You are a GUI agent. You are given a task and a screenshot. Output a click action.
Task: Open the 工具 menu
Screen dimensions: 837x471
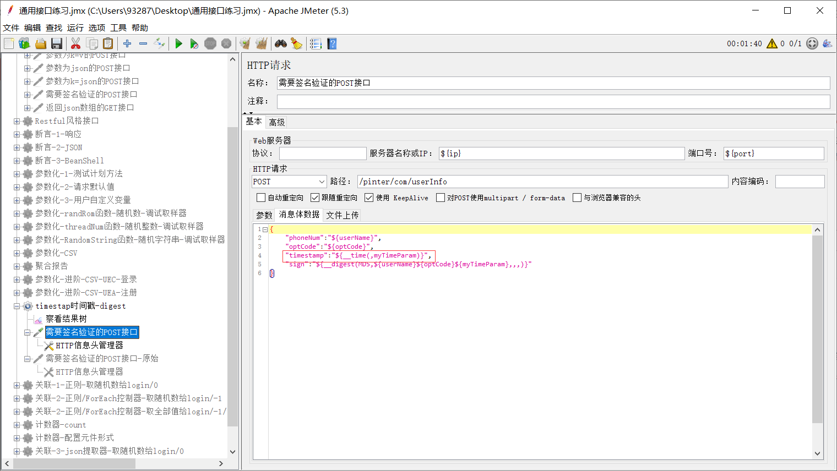click(x=118, y=28)
